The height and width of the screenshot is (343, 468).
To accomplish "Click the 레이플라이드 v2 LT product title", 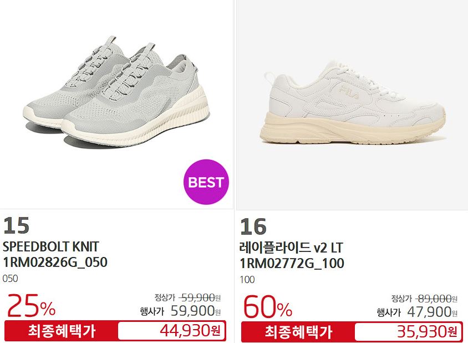I will [291, 248].
